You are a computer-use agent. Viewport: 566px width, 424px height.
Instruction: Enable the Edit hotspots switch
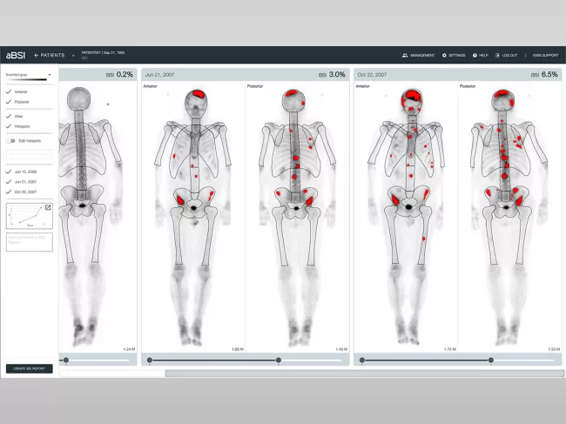pyautogui.click(x=10, y=140)
